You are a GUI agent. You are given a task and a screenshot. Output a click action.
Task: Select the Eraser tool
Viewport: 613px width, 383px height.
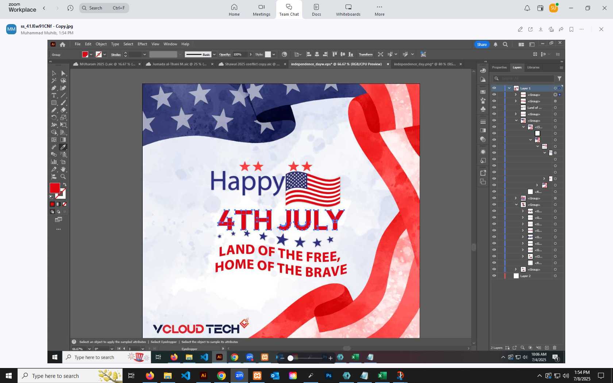pyautogui.click(x=63, y=110)
